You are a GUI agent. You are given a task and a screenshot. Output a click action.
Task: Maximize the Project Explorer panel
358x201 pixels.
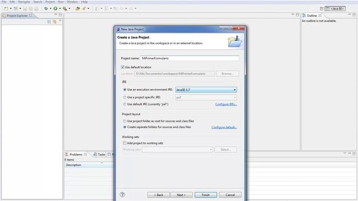60,15
